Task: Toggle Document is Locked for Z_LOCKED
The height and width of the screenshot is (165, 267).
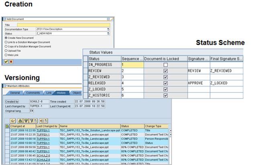Action: (165, 89)
